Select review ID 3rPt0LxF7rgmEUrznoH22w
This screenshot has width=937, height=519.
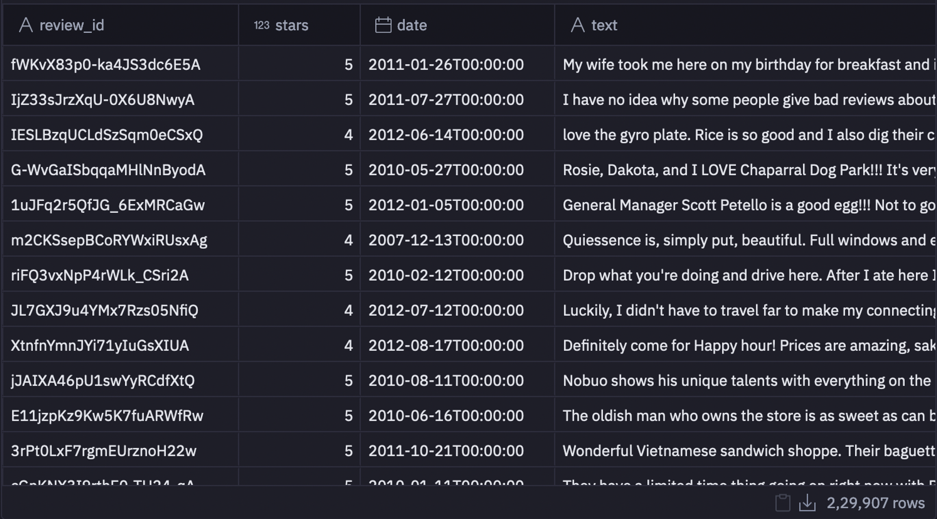click(x=104, y=451)
